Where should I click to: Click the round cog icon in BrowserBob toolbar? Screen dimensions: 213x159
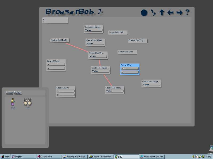pyautogui.click(x=144, y=13)
